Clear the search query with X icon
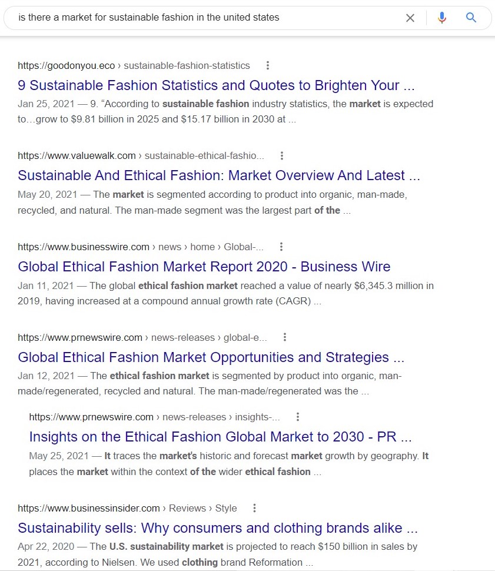The width and height of the screenshot is (495, 571). point(410,18)
